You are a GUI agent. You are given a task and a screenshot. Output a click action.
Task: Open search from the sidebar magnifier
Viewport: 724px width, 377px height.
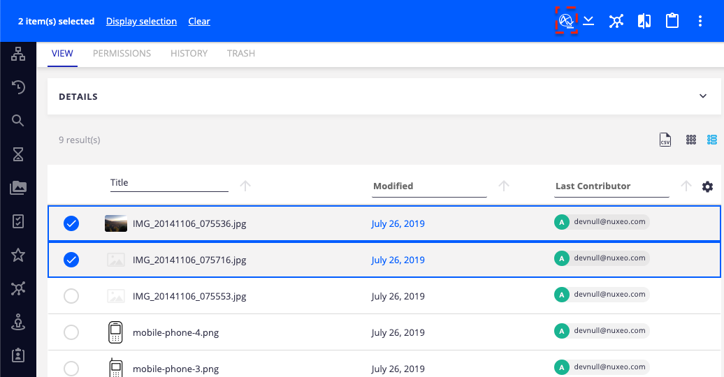pos(18,121)
